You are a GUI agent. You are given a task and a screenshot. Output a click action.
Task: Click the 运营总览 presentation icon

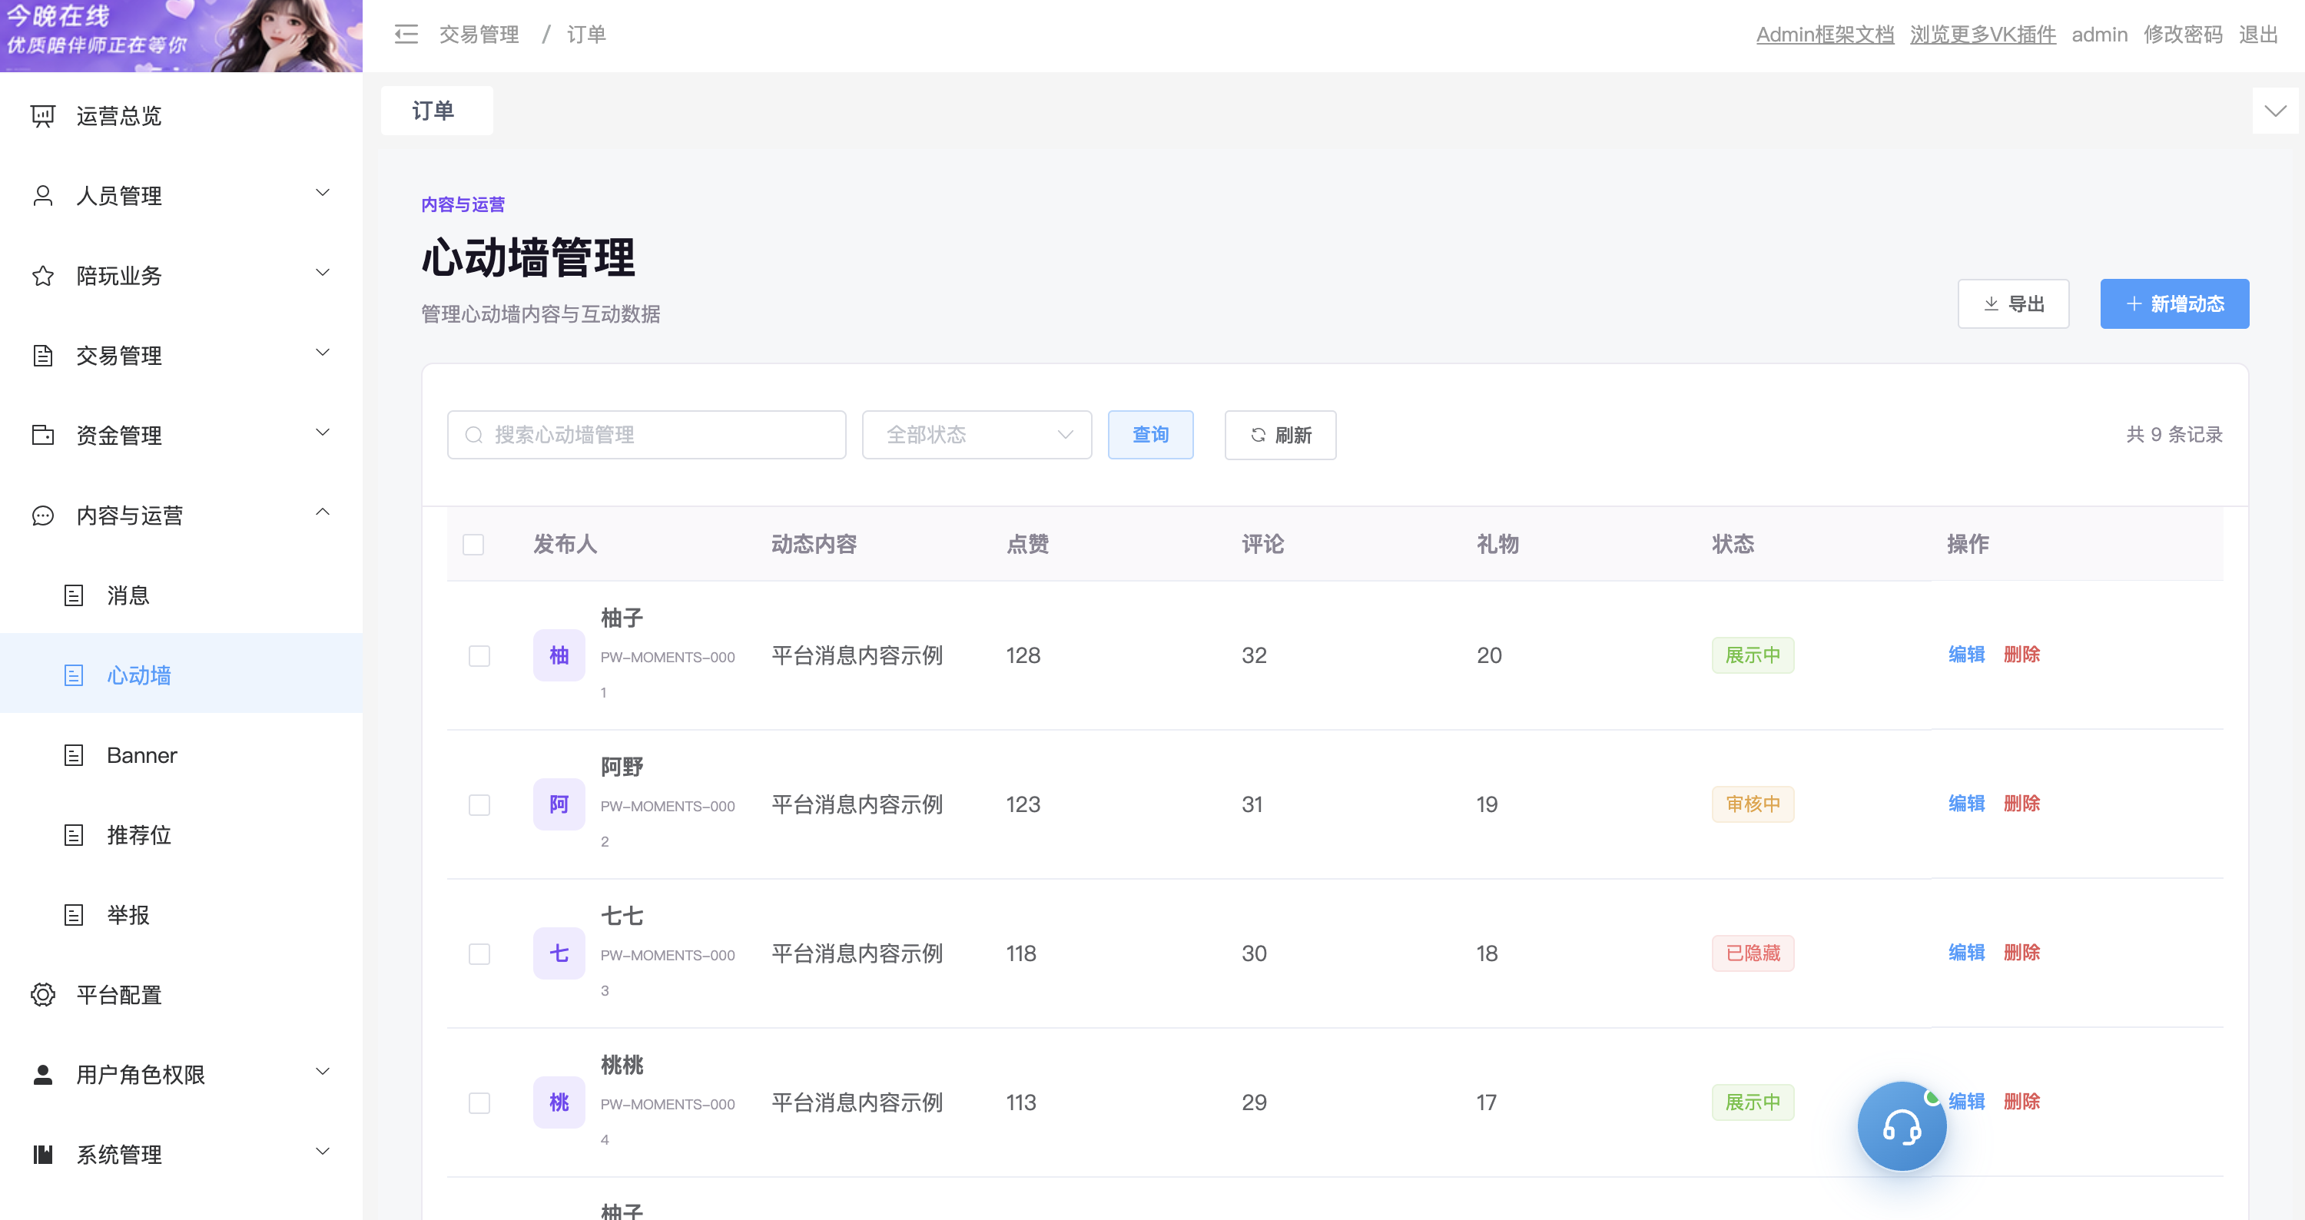[43, 115]
